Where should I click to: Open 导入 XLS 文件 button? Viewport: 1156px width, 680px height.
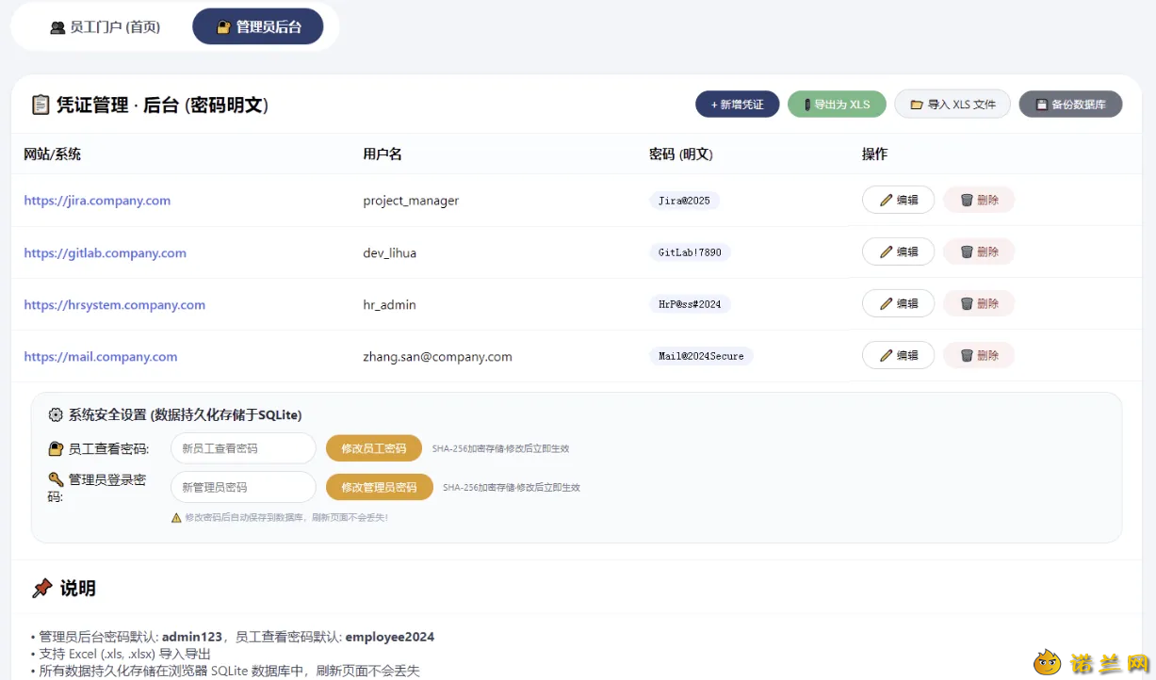[952, 105]
